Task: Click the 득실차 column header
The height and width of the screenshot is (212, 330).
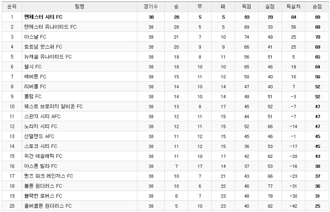Action: pyautogui.click(x=294, y=6)
